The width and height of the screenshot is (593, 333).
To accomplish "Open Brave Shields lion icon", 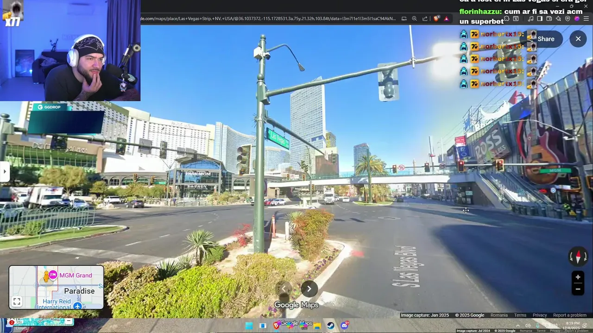I will [436, 18].
